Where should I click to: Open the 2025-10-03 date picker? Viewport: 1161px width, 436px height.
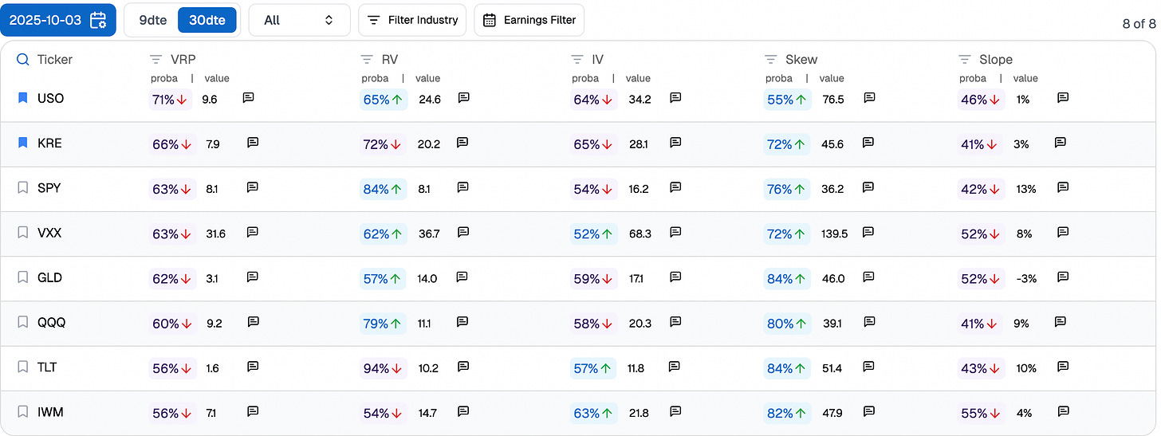click(x=58, y=20)
